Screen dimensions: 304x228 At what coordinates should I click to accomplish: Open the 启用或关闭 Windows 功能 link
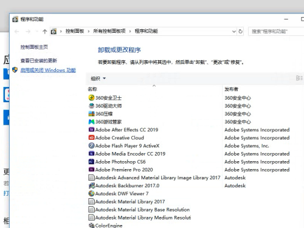(x=48, y=70)
